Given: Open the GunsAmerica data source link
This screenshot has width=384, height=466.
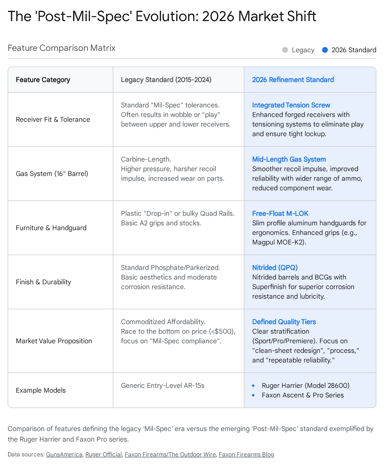Looking at the screenshot, I should (64, 454).
